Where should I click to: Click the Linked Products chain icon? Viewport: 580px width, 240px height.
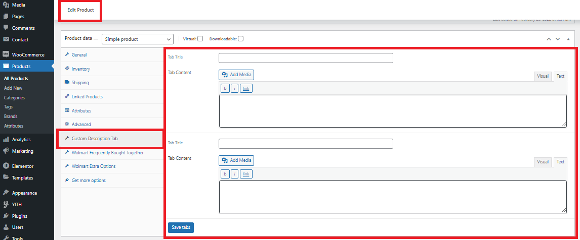(x=67, y=96)
